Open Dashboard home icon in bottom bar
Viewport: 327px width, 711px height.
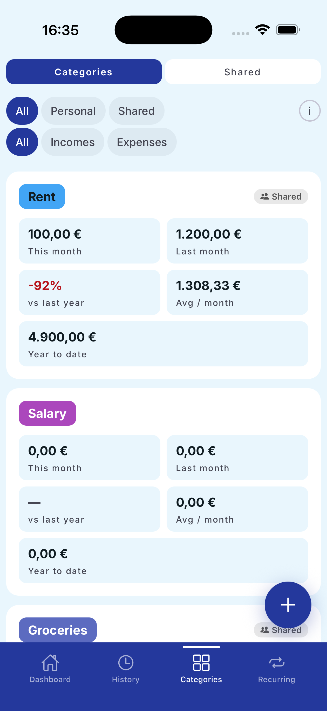pos(50,662)
